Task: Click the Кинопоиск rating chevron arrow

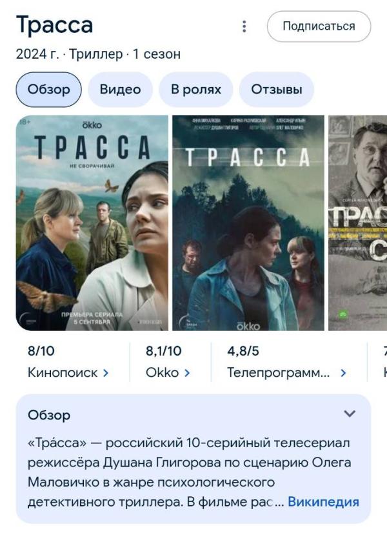Action: 106,373
